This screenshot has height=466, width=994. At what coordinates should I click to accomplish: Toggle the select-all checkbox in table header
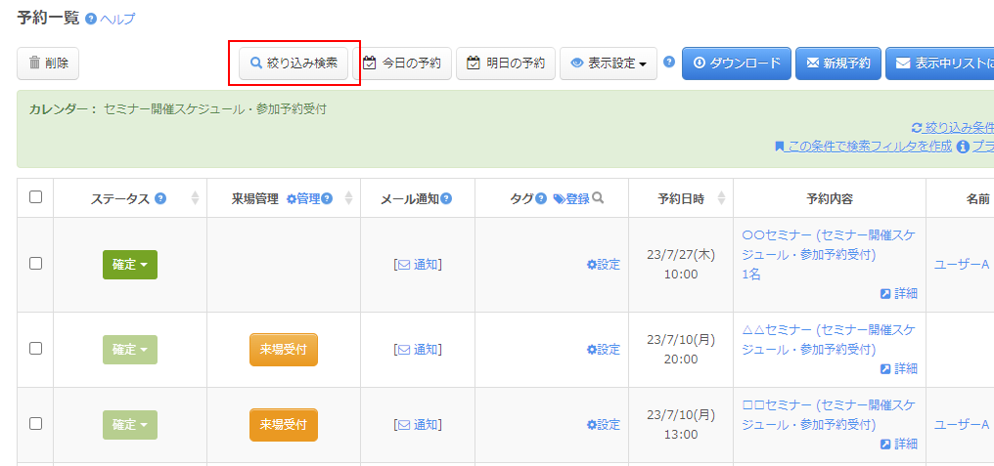pos(36,197)
